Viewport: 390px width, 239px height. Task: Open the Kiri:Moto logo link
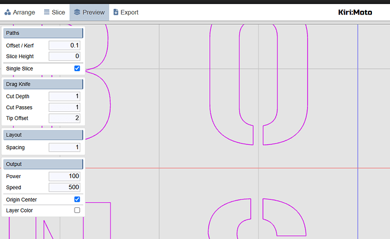coord(355,12)
